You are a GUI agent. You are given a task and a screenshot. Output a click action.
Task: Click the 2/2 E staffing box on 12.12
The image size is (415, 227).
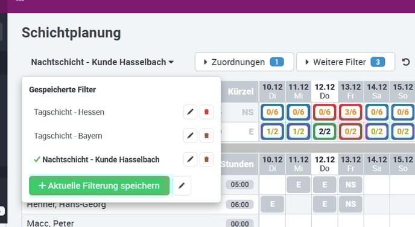pyautogui.click(x=325, y=132)
